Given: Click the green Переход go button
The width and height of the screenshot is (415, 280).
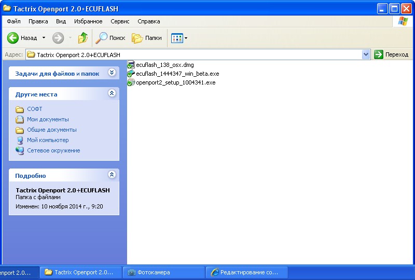Looking at the screenshot, I should (x=391, y=54).
